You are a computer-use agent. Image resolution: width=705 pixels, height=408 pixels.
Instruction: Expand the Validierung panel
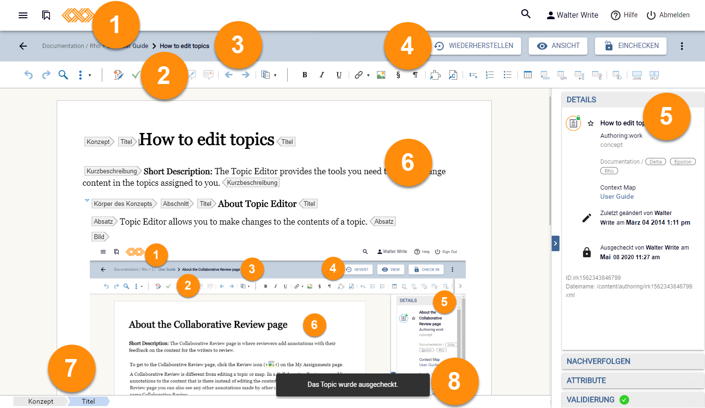click(632, 400)
